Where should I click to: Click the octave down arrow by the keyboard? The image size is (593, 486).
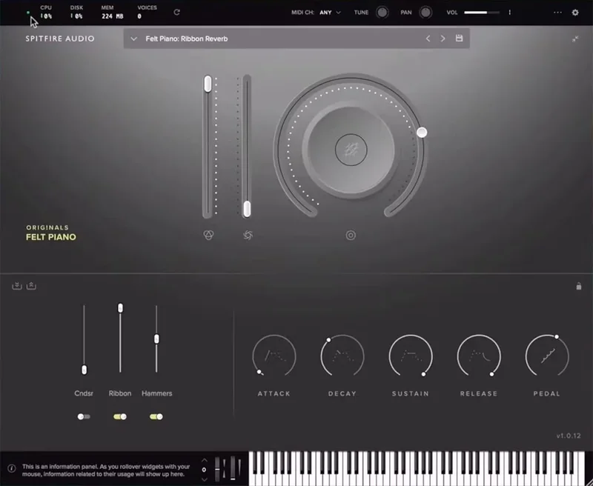205,479
